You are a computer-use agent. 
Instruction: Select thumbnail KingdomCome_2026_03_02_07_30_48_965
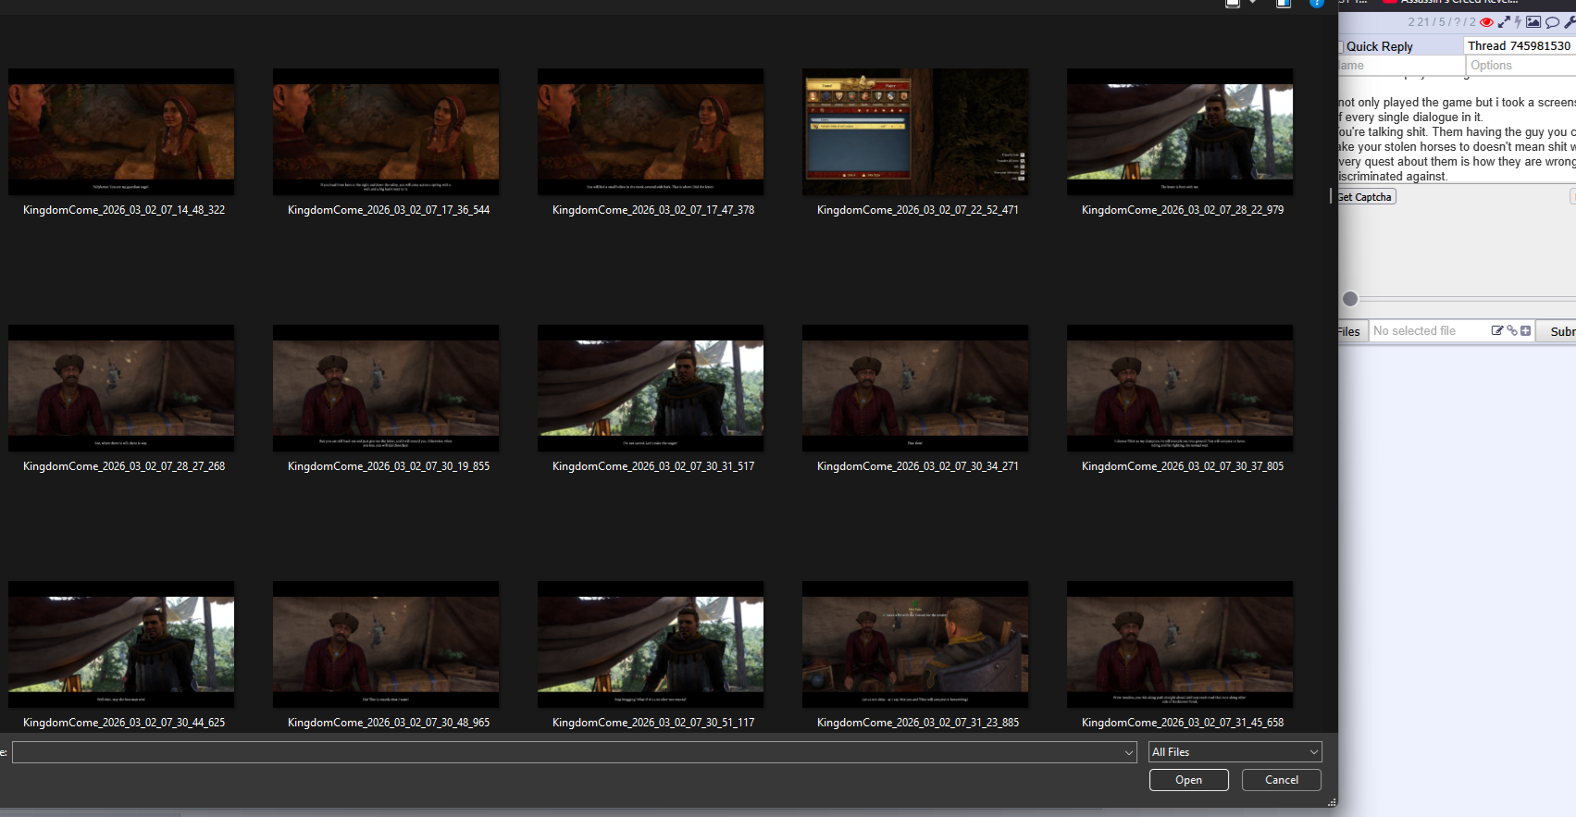coord(386,645)
